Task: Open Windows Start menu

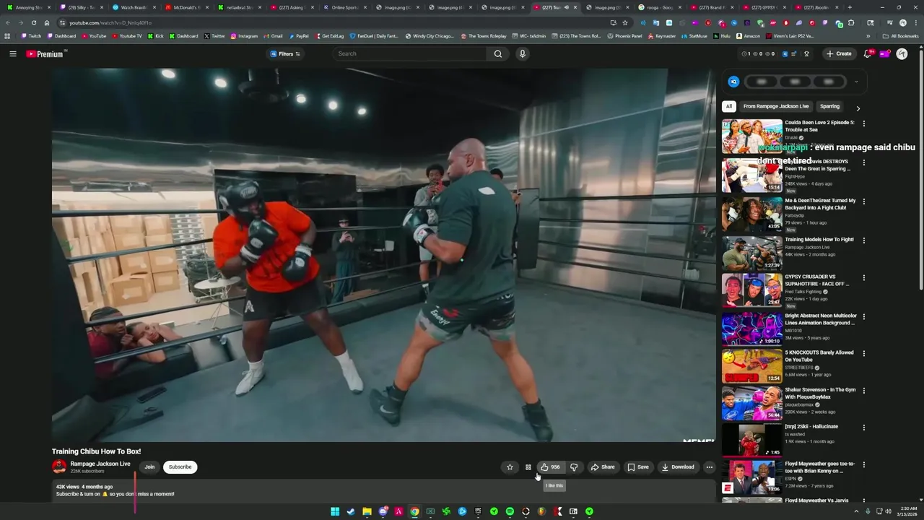Action: 335,511
